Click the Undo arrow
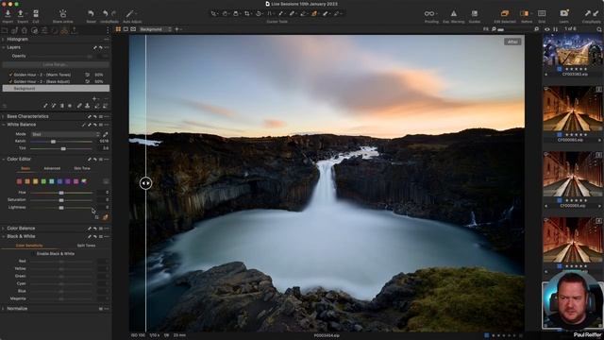Viewport: 604px width, 340px height. point(105,13)
